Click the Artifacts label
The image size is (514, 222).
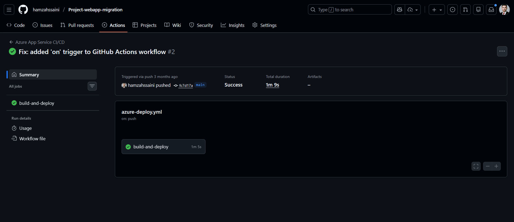tap(315, 77)
